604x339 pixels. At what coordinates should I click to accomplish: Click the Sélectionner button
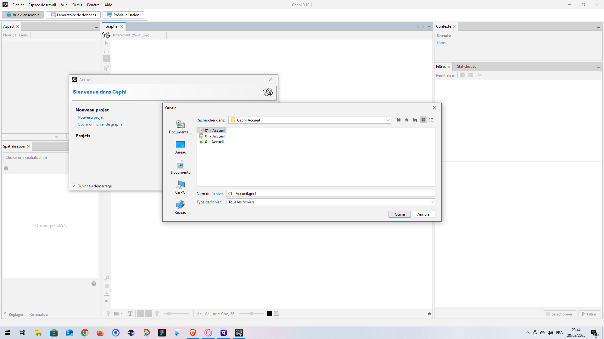(x=560, y=314)
